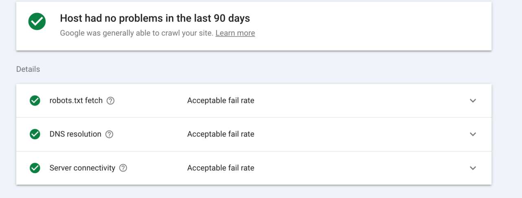This screenshot has height=198, width=522.
Task: Expand the DNS resolution row chevron
Action: pos(473,134)
